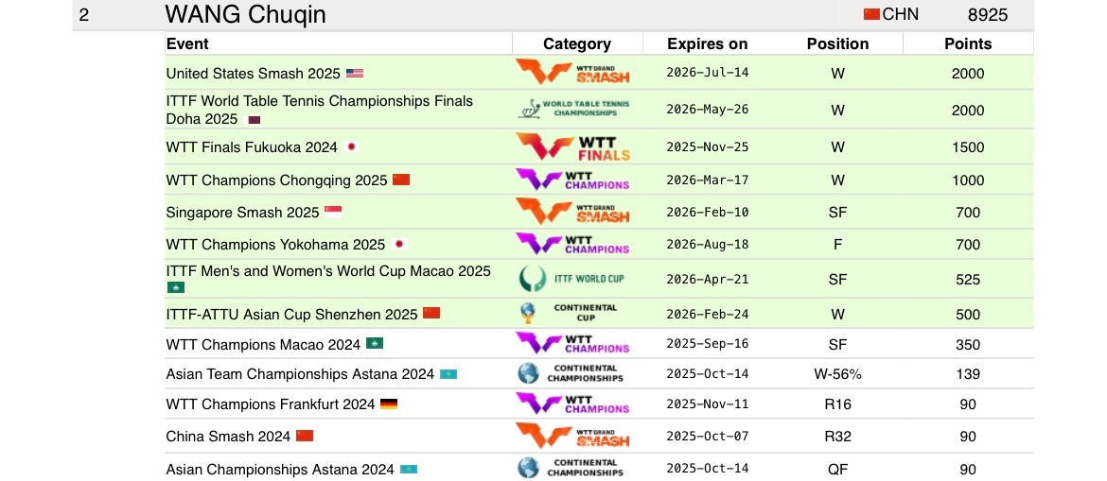1107x481 pixels.
Task: Click the ITTF World Cup category logo
Action: coord(572,280)
